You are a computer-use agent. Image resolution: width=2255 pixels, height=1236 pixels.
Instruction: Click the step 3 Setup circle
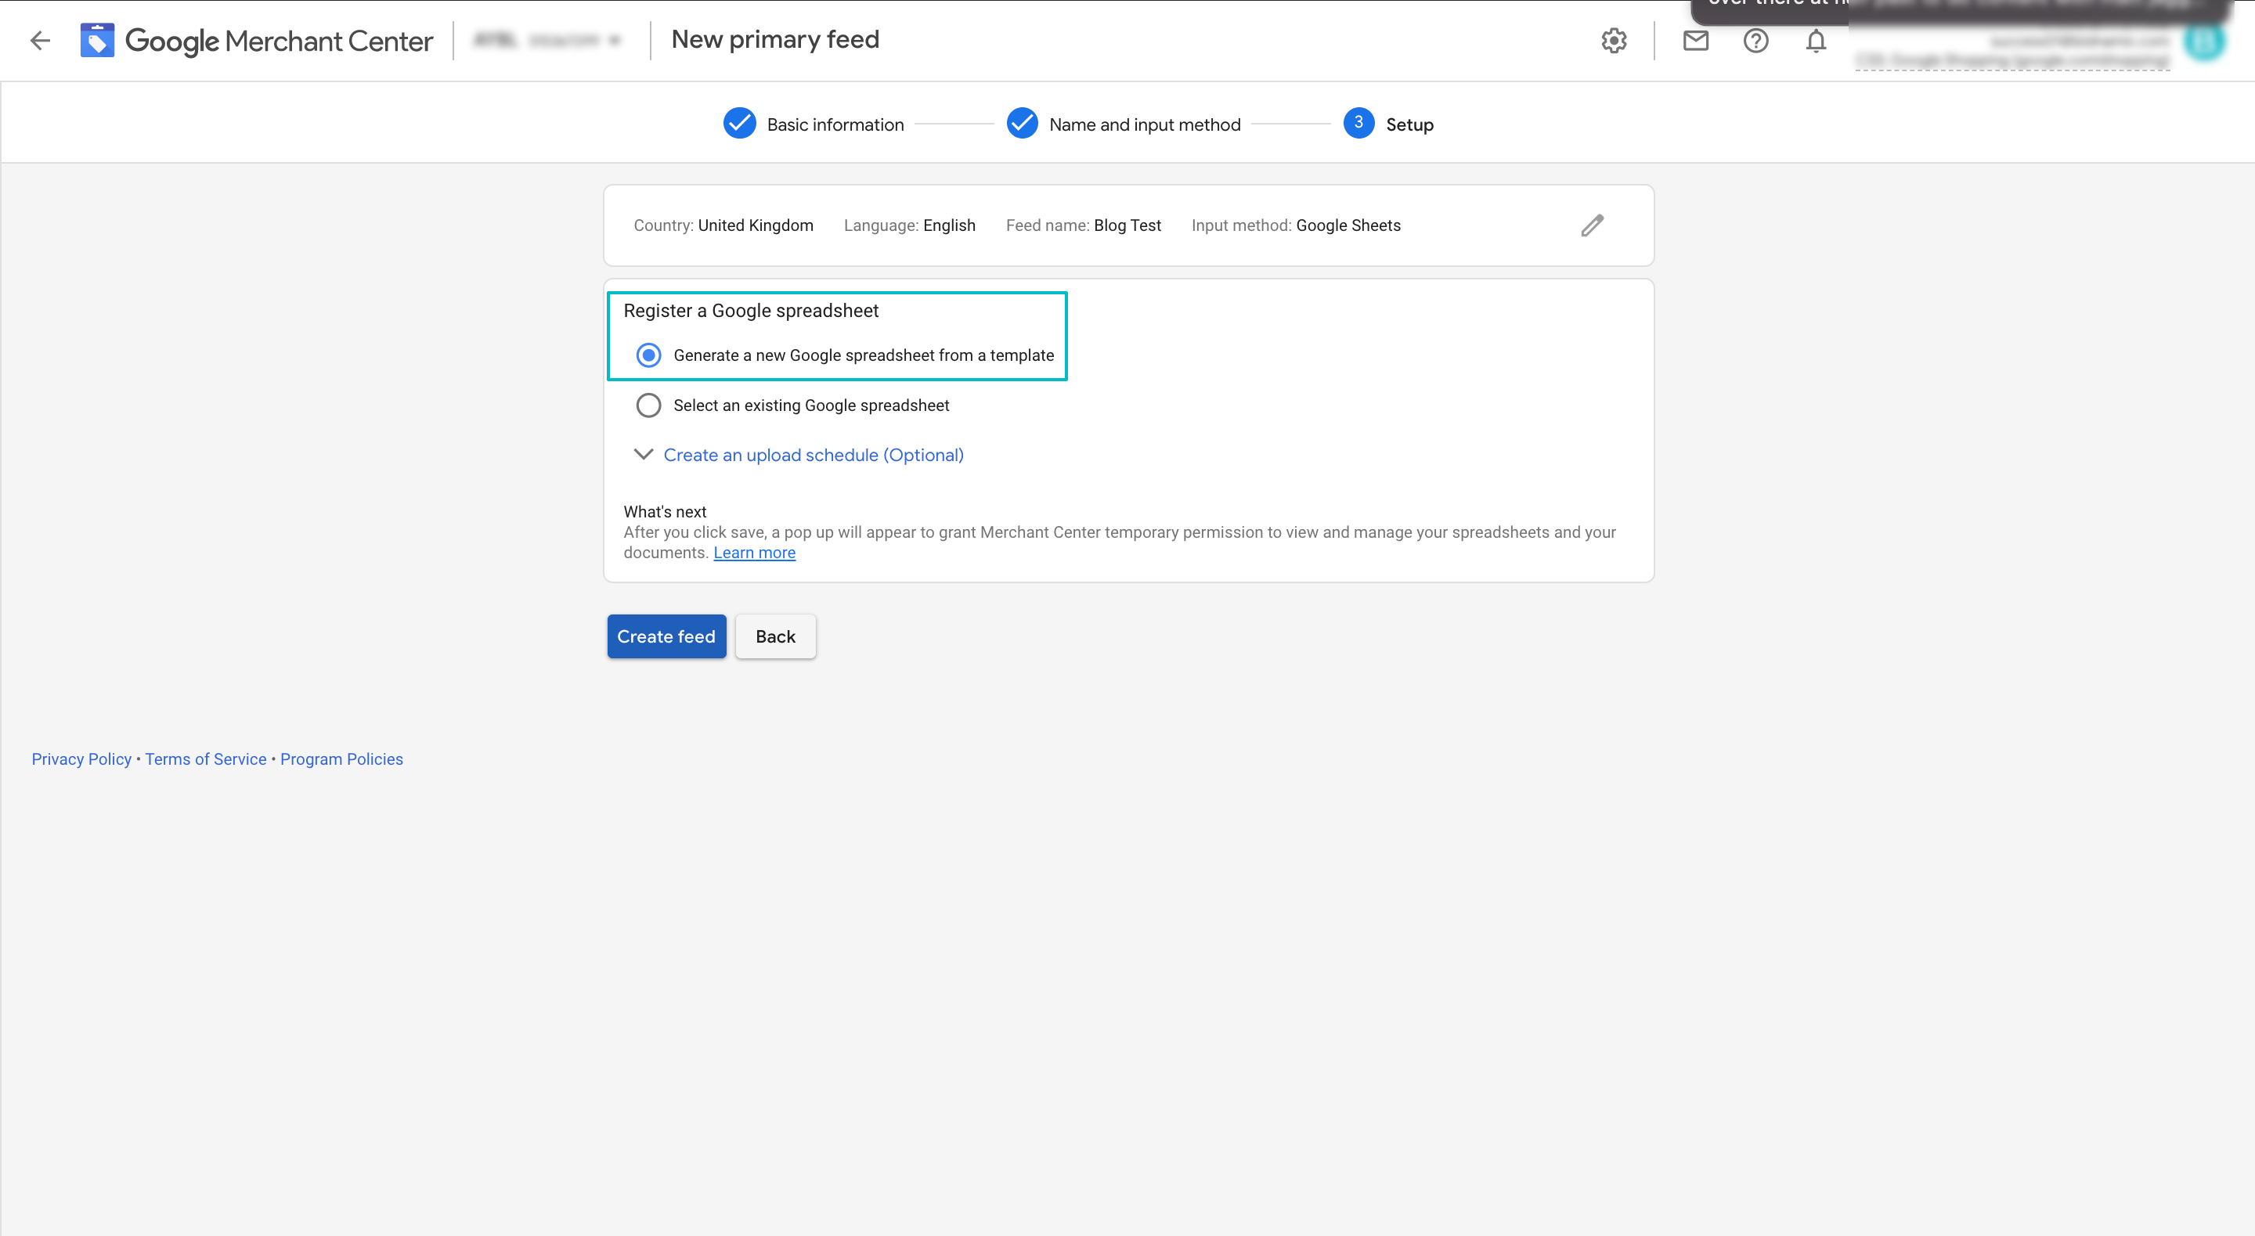tap(1358, 124)
